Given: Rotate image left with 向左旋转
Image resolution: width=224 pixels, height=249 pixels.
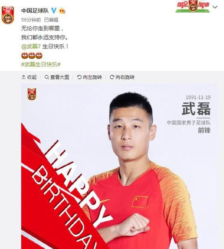Looking at the screenshot, I should pyautogui.click(x=90, y=77).
